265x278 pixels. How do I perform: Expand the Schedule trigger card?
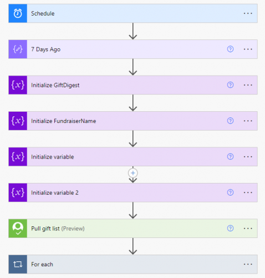[x=133, y=13]
